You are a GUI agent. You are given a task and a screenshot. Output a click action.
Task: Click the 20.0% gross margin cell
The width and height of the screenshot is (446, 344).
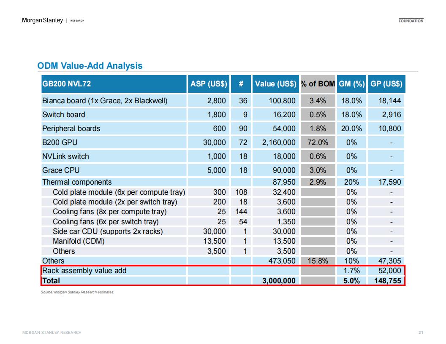tap(351, 129)
